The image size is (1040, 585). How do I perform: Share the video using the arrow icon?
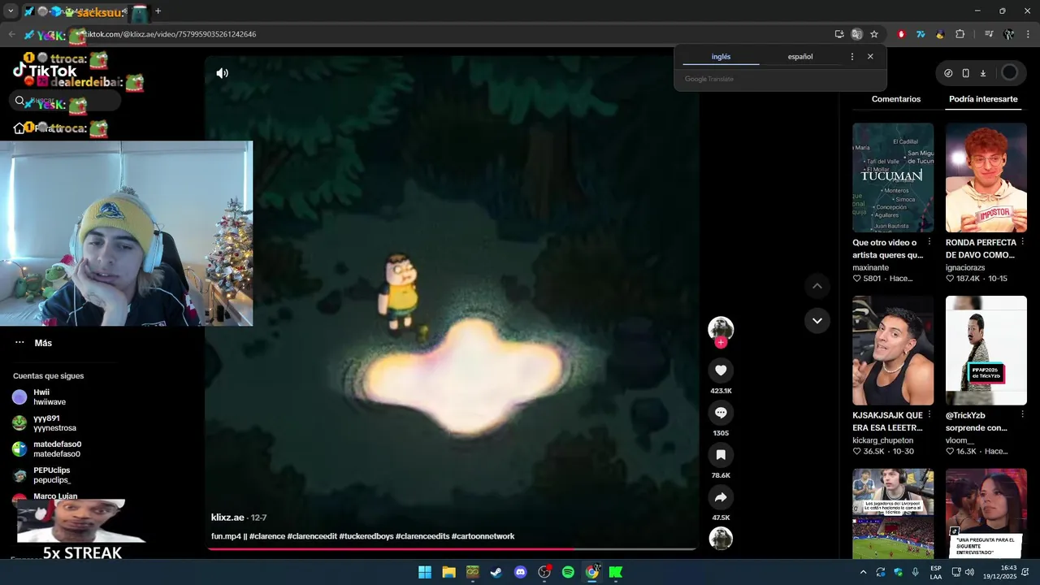pos(721,497)
